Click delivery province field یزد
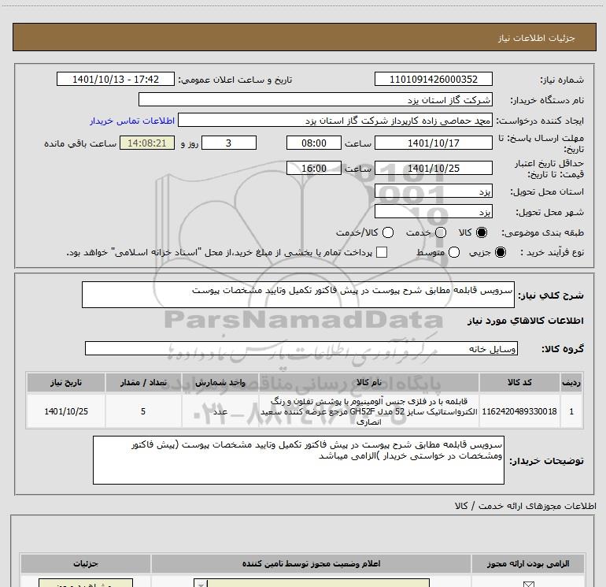This screenshot has height=587, width=606. [433, 191]
